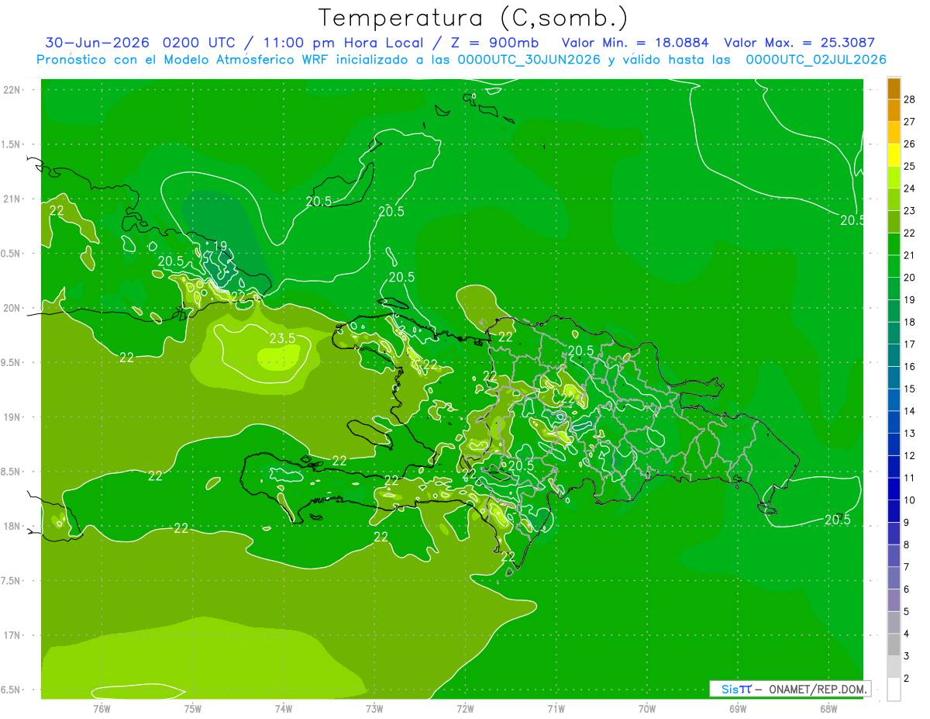
Task: Click the '15' label on the color scale
Action: 910,389
